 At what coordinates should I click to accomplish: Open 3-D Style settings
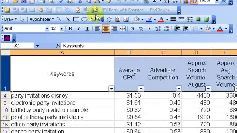207,19
